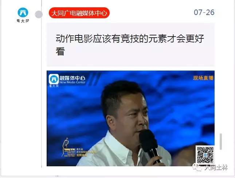235x178 pixels.
Task: Click the microphone in the video
Action: click(x=149, y=145)
